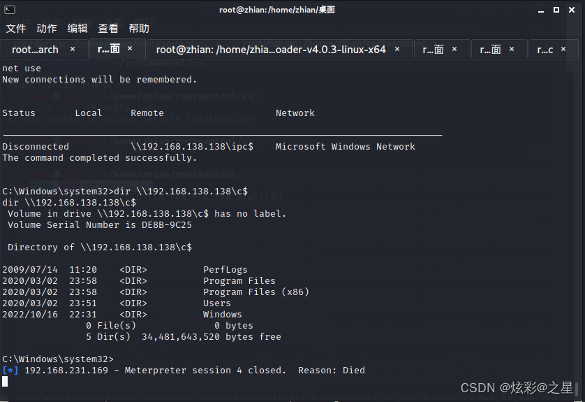Viewport: 585px width, 402px height.
Task: Click the Windows directory entry
Action: click(x=223, y=315)
